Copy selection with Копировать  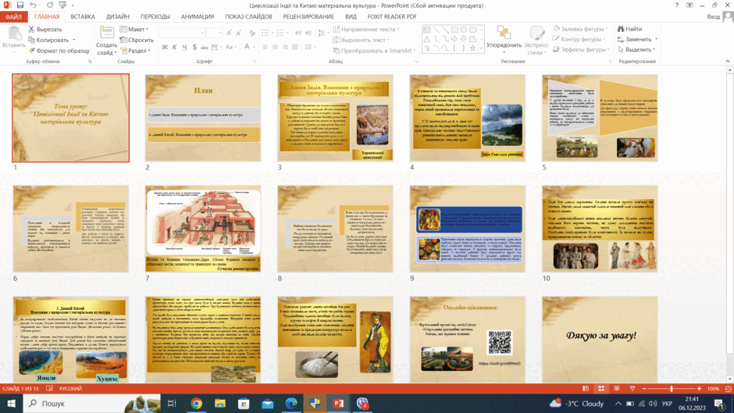(x=48, y=40)
